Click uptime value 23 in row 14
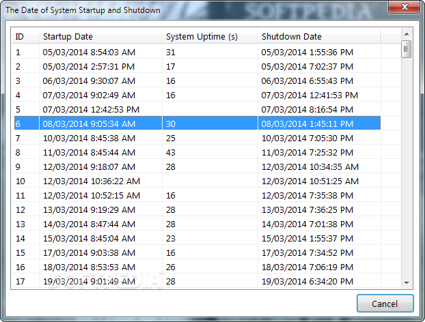 point(171,239)
